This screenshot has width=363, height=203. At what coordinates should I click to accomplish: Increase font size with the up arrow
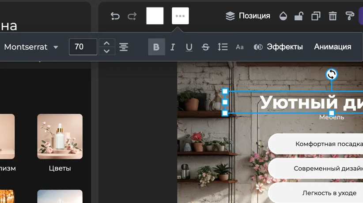click(107, 43)
